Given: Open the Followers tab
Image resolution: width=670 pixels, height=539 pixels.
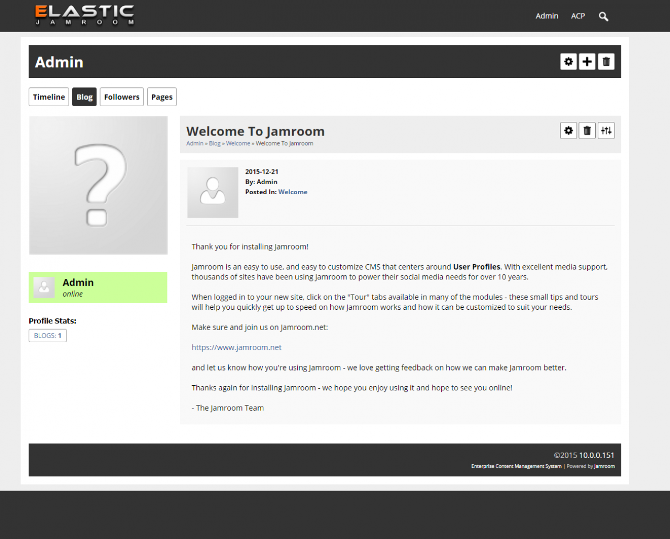Looking at the screenshot, I should pos(122,97).
